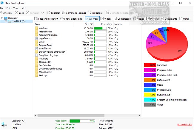Viewport: 194px width, 130px height.
Task: Open Properties from the toolbar
Action: [95, 13]
